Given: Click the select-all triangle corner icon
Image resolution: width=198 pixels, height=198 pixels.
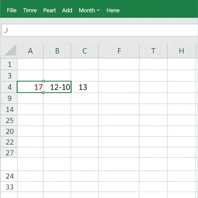Looking at the screenshot, I should [11, 50].
